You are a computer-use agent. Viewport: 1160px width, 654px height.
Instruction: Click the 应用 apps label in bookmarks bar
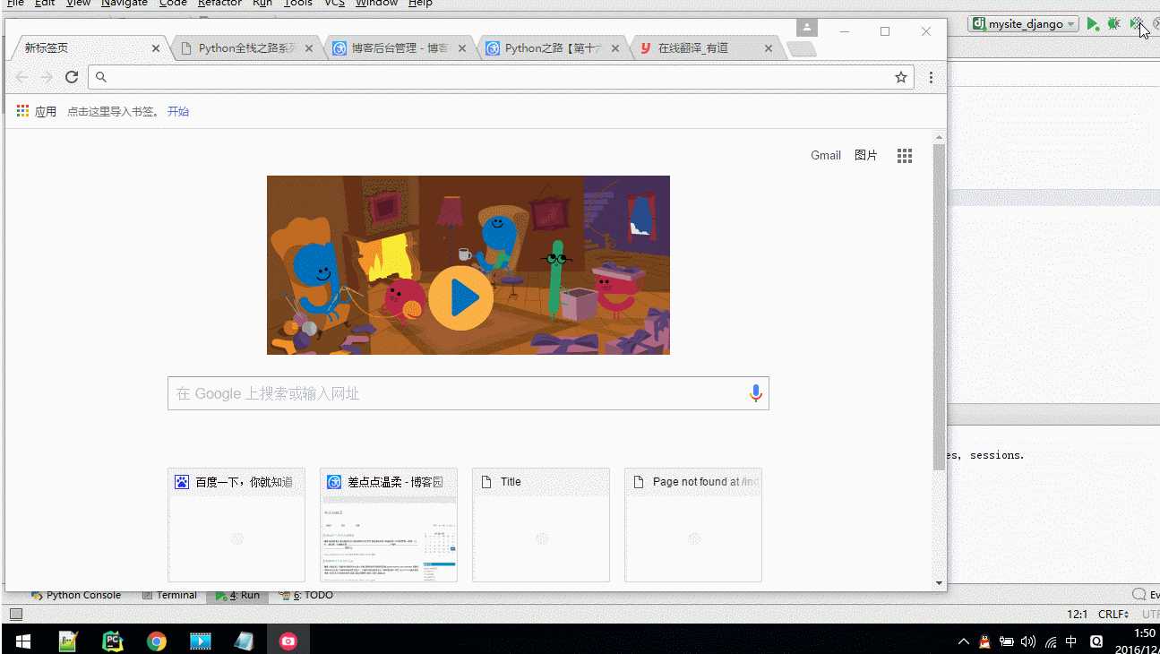[46, 111]
